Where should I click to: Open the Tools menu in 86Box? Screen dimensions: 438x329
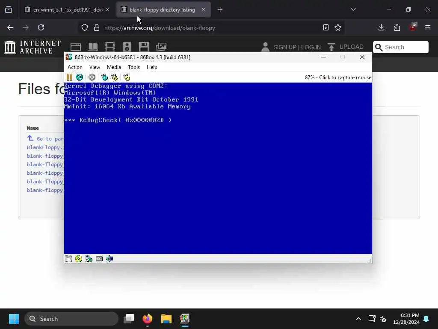[134, 67]
